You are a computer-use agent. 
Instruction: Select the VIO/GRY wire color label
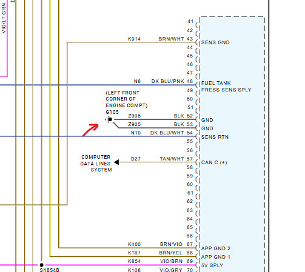pos(171,270)
